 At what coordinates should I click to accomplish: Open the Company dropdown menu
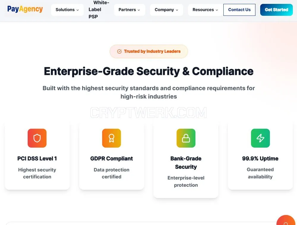[166, 10]
